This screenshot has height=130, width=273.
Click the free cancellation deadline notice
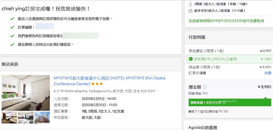click(x=226, y=21)
